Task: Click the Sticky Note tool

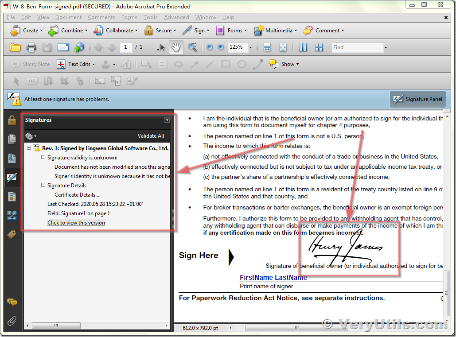Action: 30,64
